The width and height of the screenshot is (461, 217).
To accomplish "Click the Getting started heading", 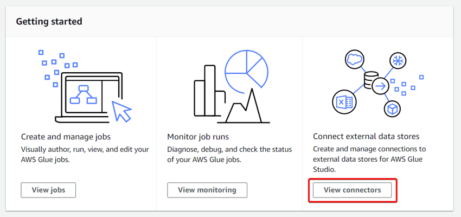I will 49,22.
